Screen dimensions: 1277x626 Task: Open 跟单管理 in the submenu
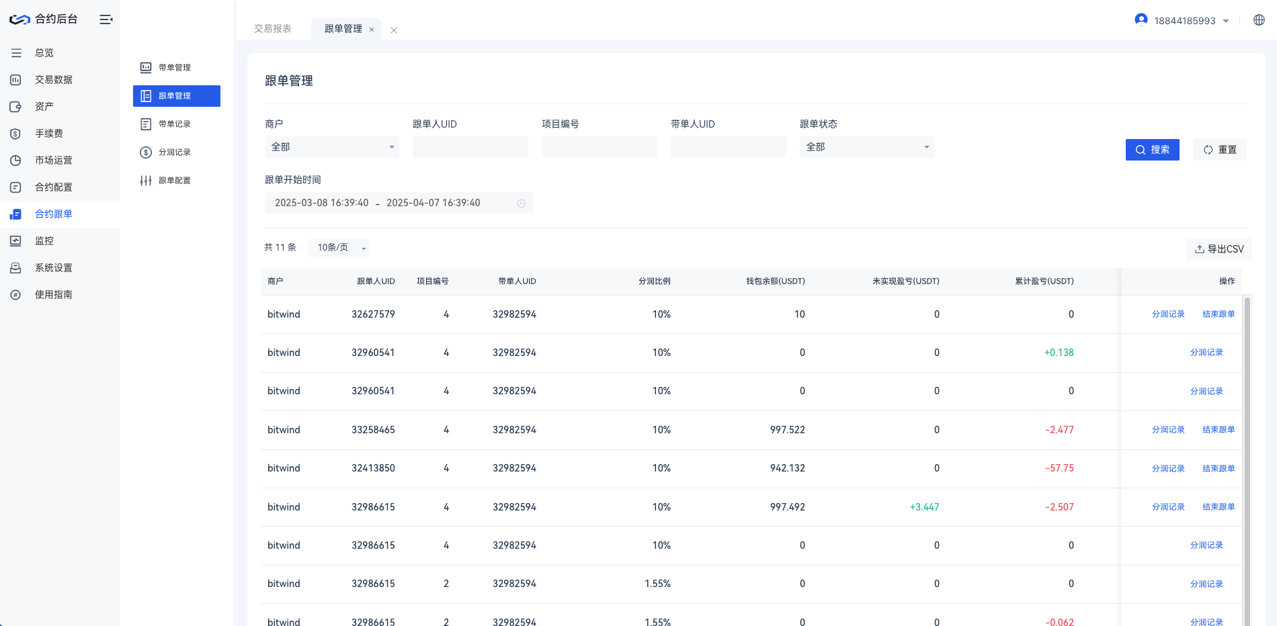[x=177, y=96]
